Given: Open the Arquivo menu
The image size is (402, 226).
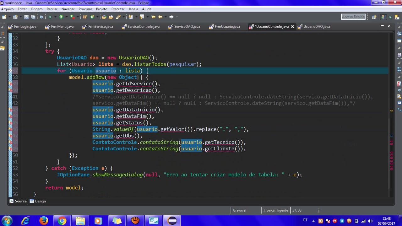Looking at the screenshot, I should coord(8,9).
